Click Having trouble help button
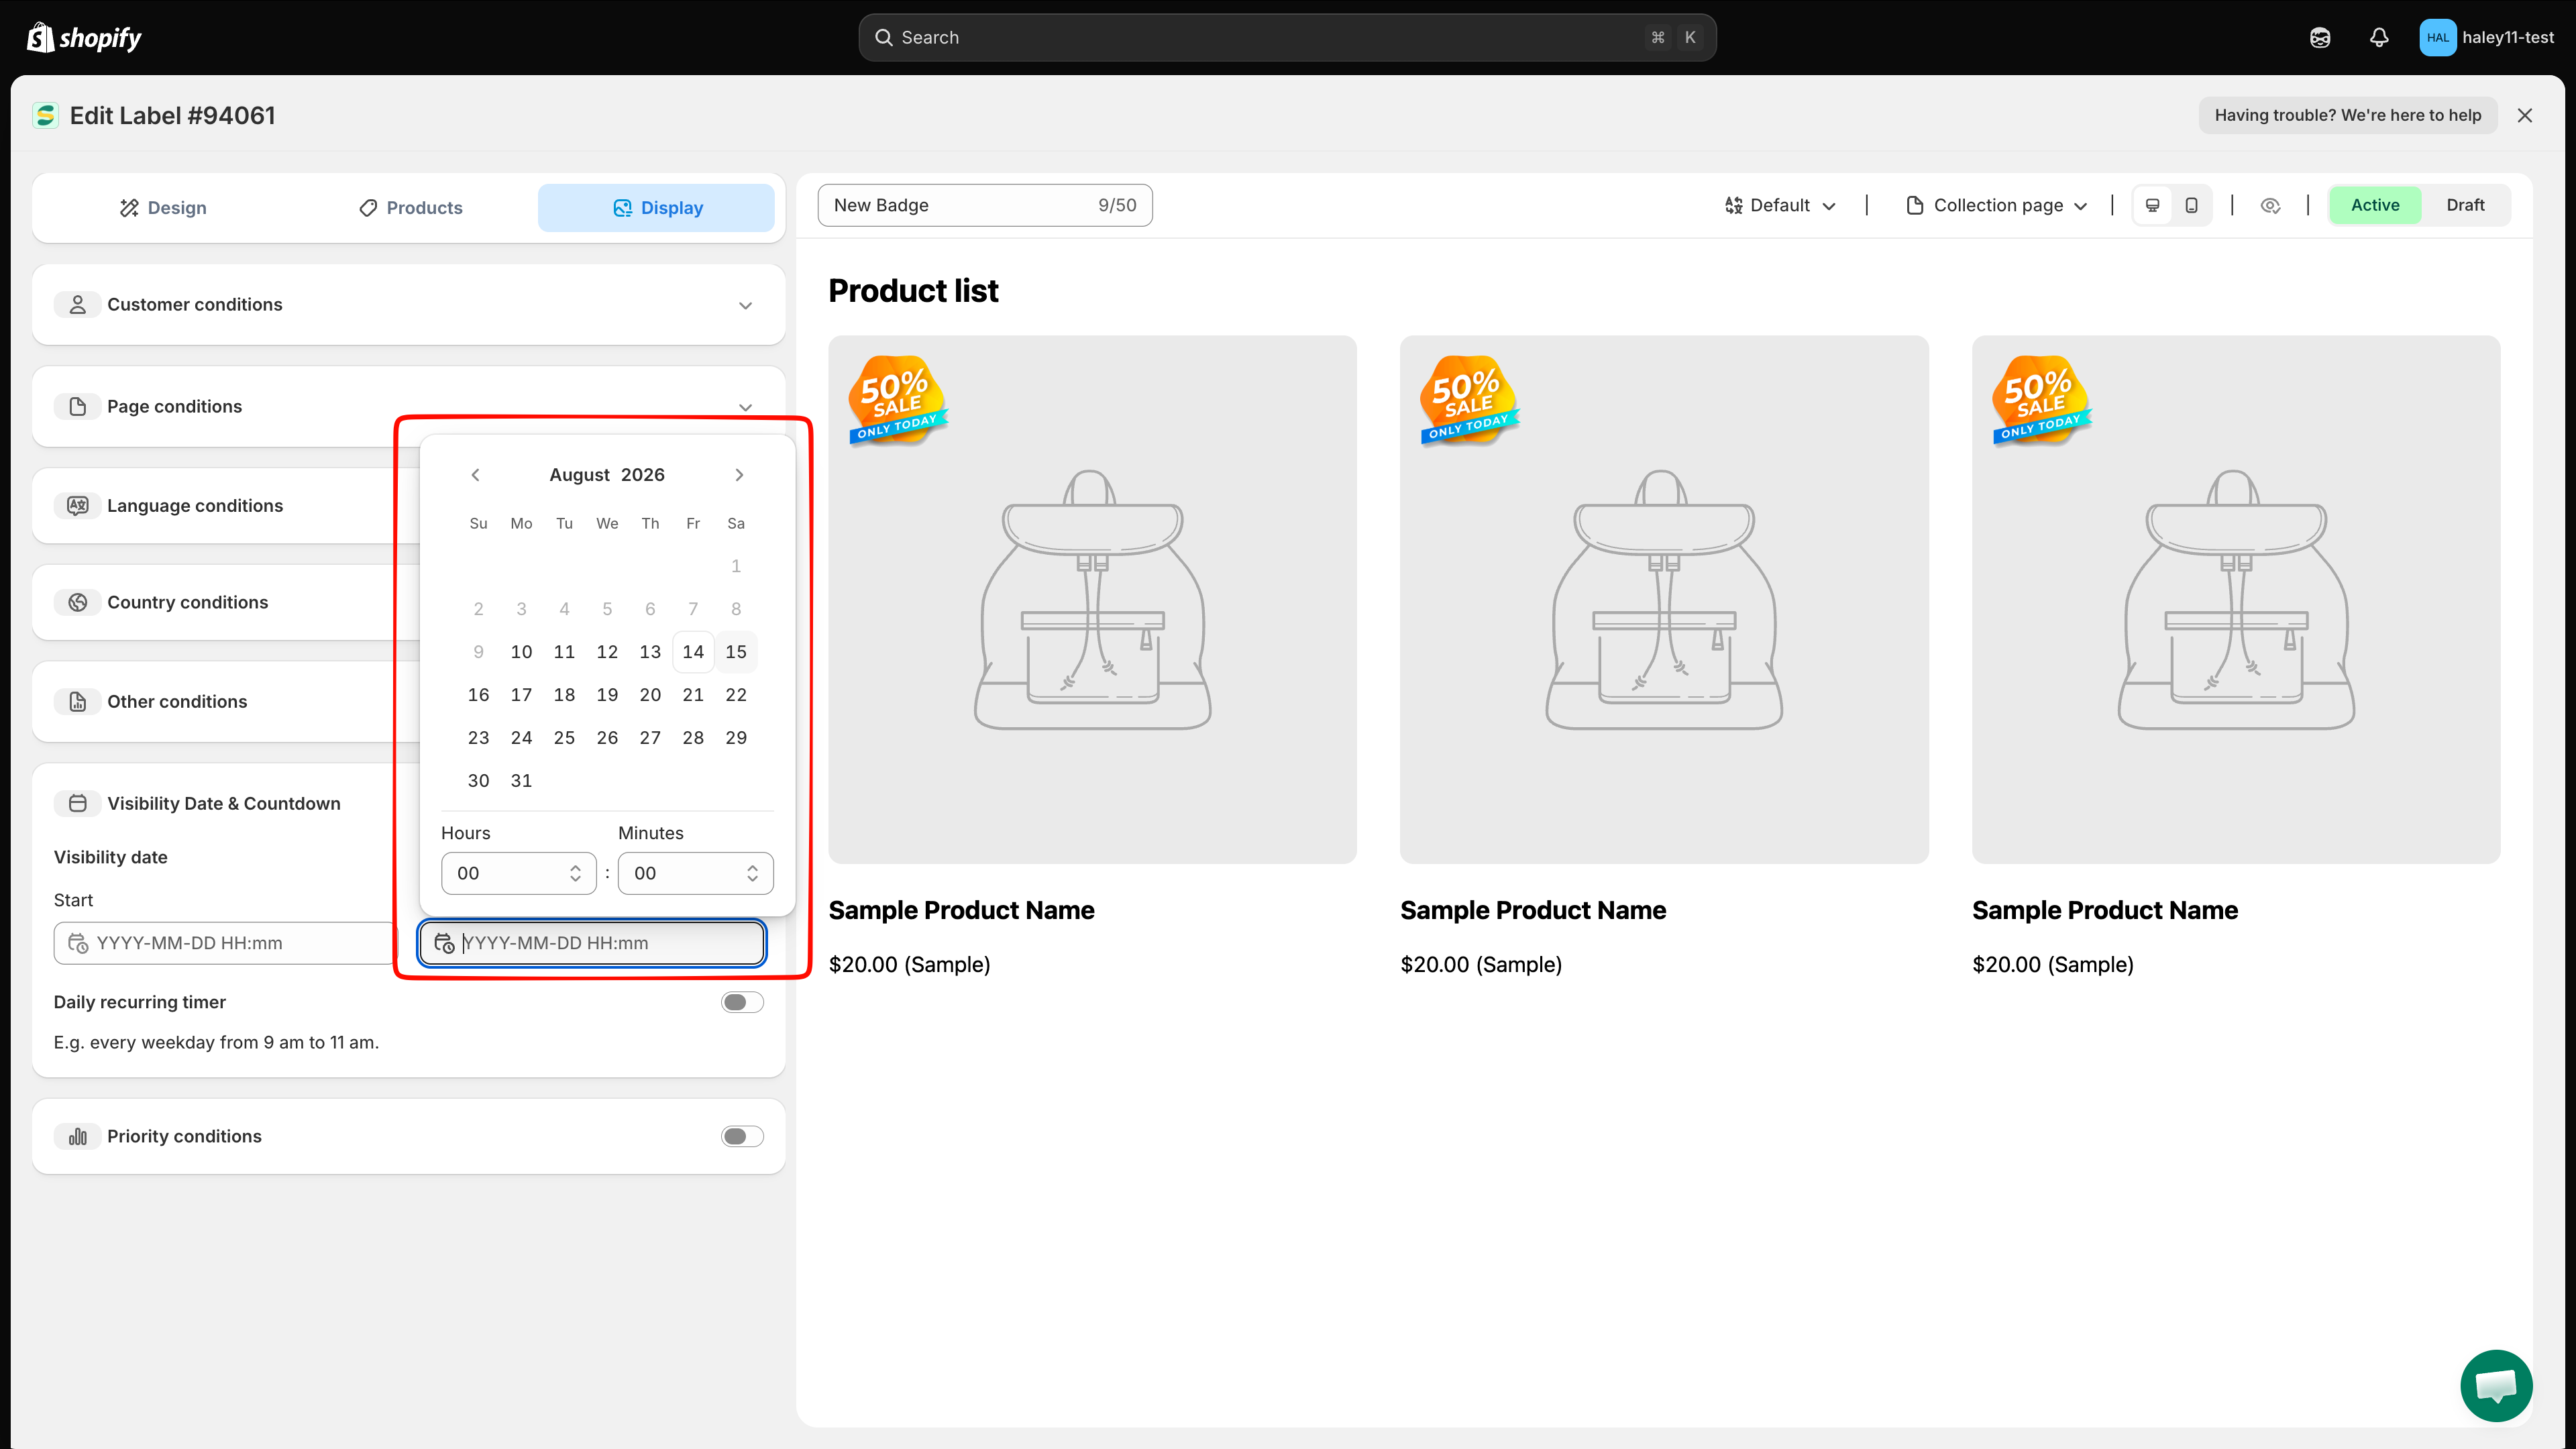Image resolution: width=2576 pixels, height=1449 pixels. coord(2347,115)
